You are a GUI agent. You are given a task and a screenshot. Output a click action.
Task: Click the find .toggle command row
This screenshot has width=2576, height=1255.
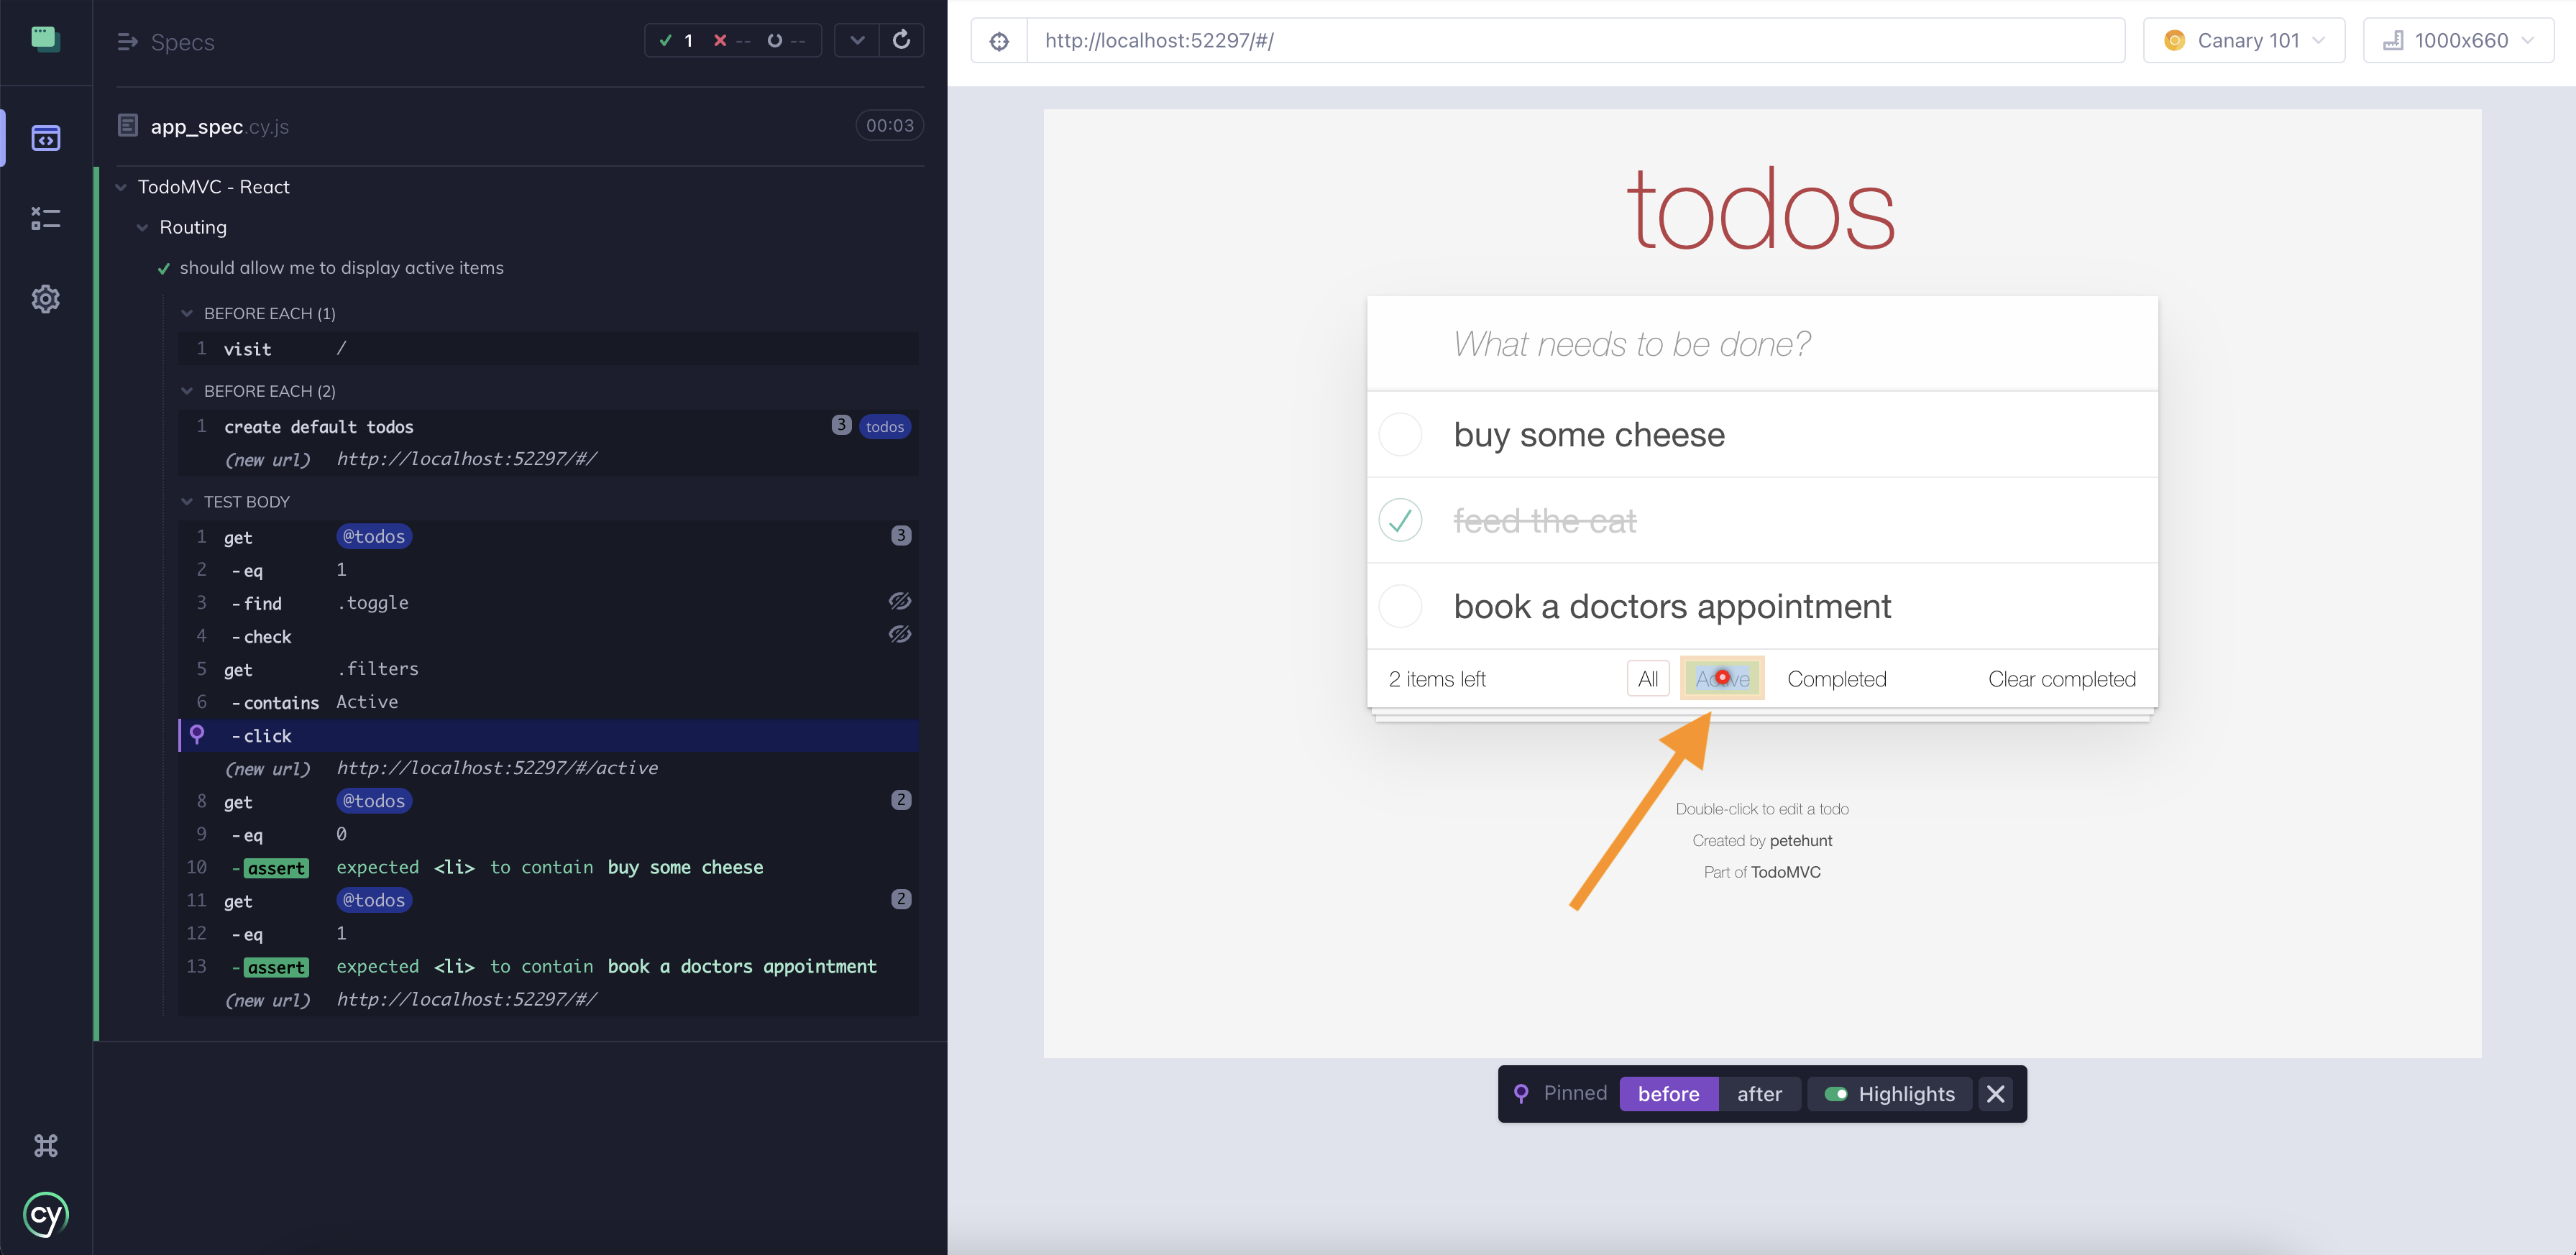click(x=548, y=602)
